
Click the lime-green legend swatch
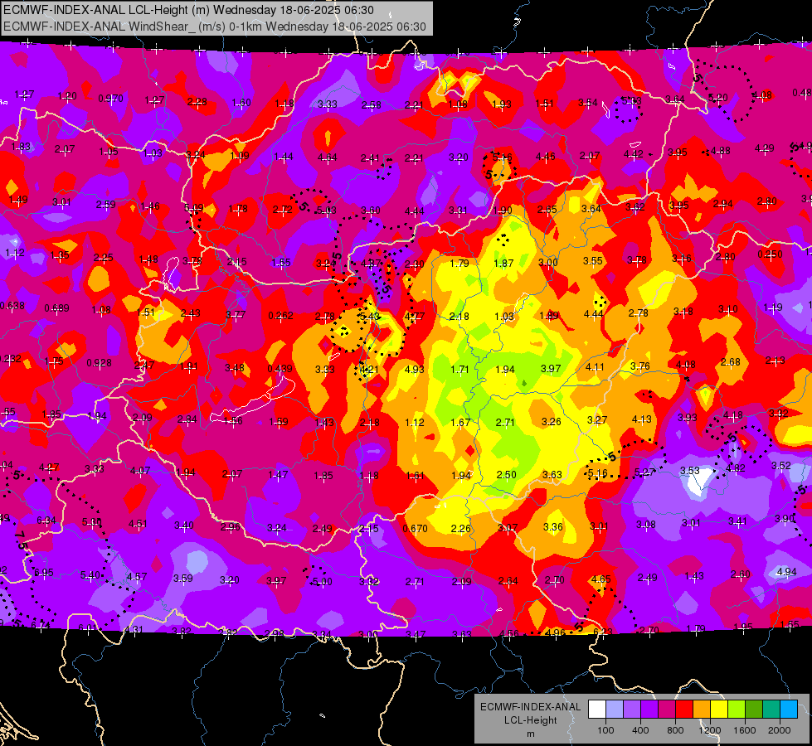[x=737, y=710]
